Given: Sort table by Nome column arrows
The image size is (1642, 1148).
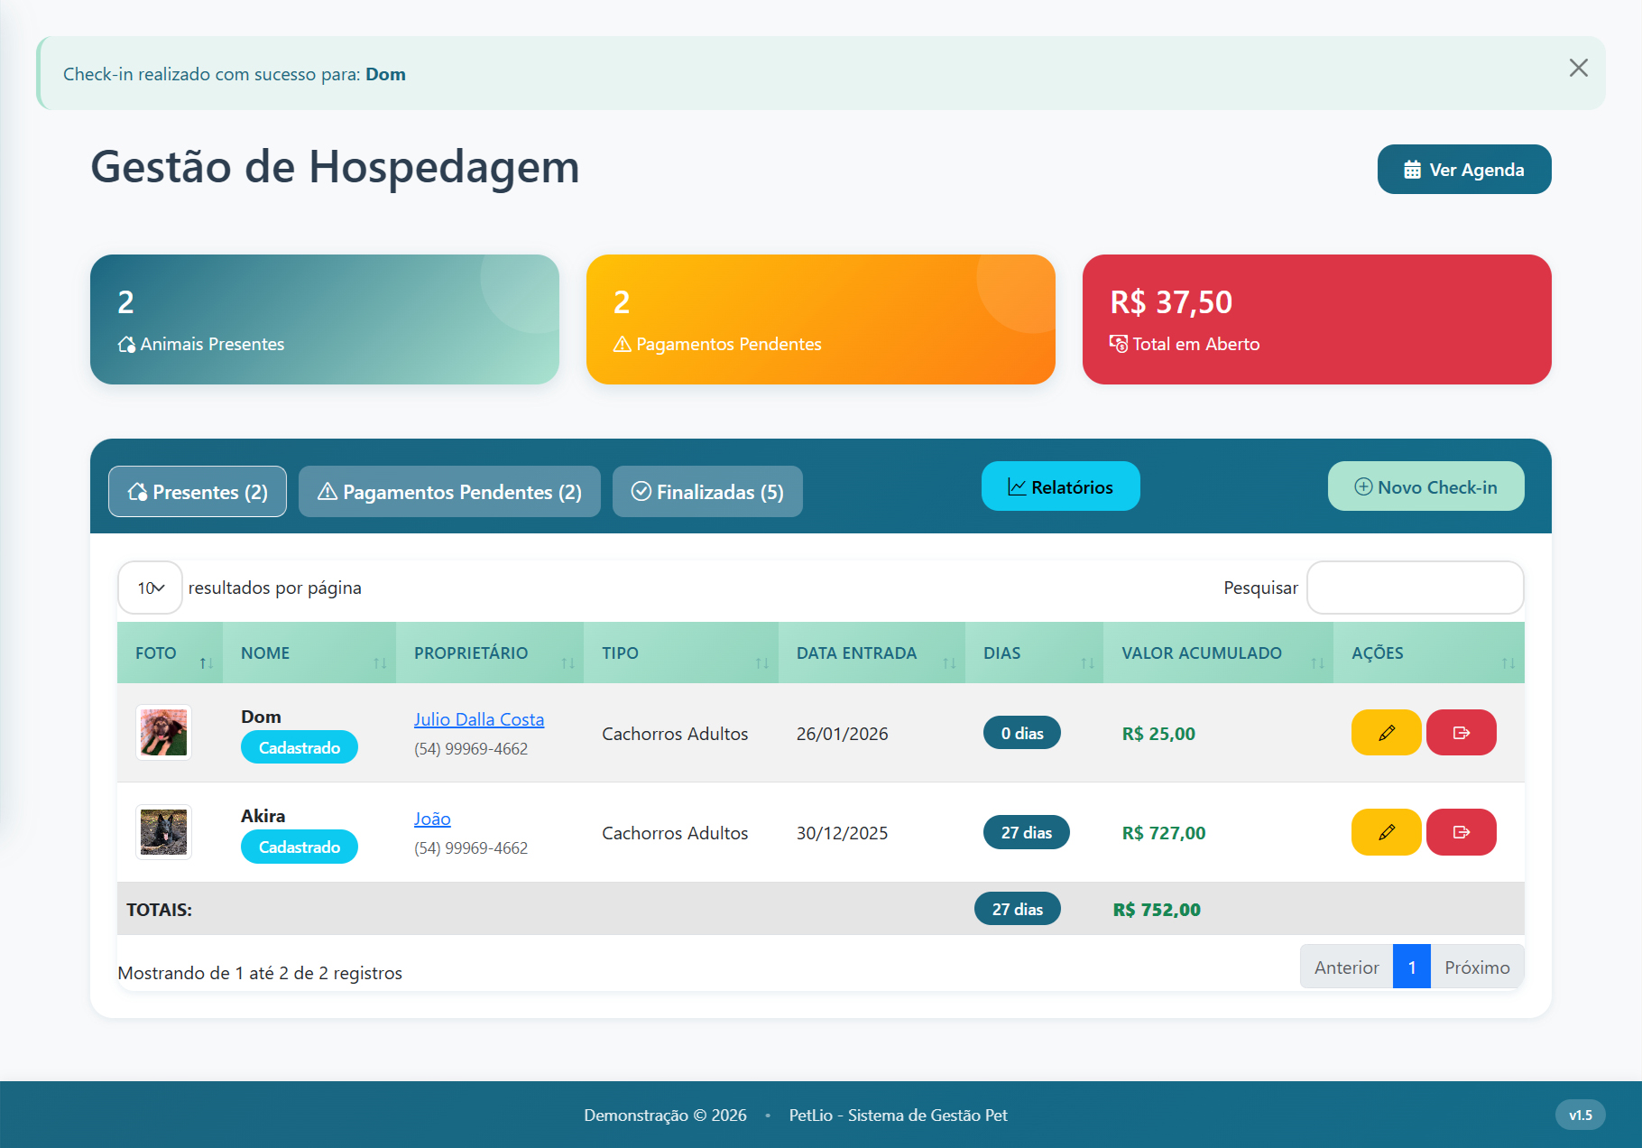Looking at the screenshot, I should [380, 663].
